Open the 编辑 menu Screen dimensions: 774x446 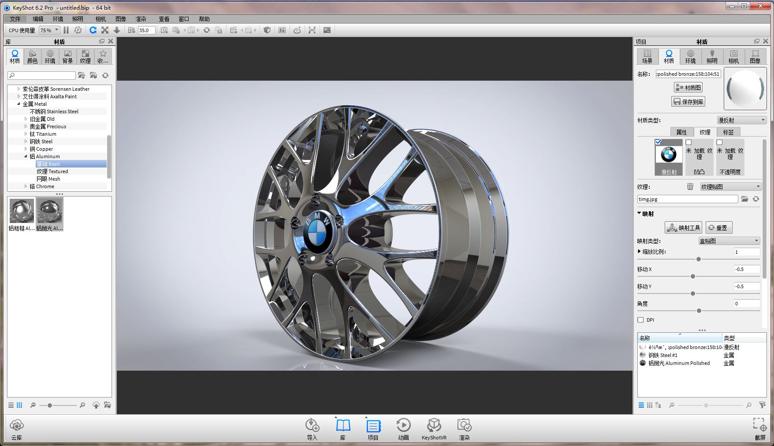pos(38,19)
